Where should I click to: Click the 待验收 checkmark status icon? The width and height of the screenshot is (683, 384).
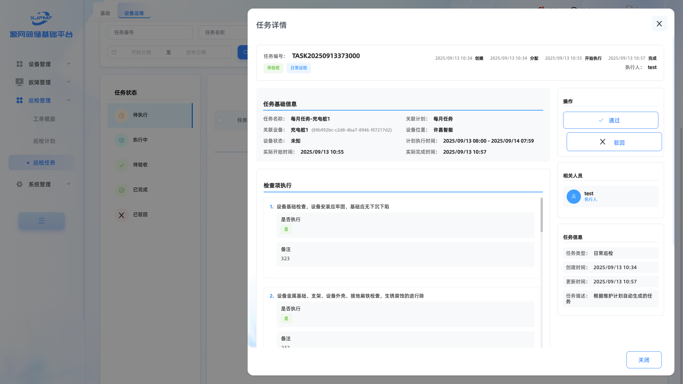coord(121,165)
